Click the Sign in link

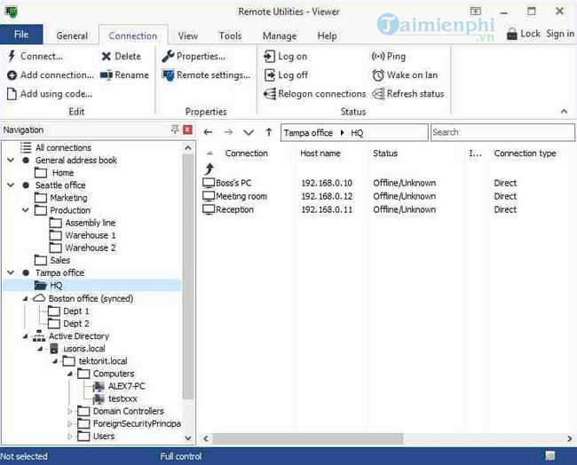point(560,34)
